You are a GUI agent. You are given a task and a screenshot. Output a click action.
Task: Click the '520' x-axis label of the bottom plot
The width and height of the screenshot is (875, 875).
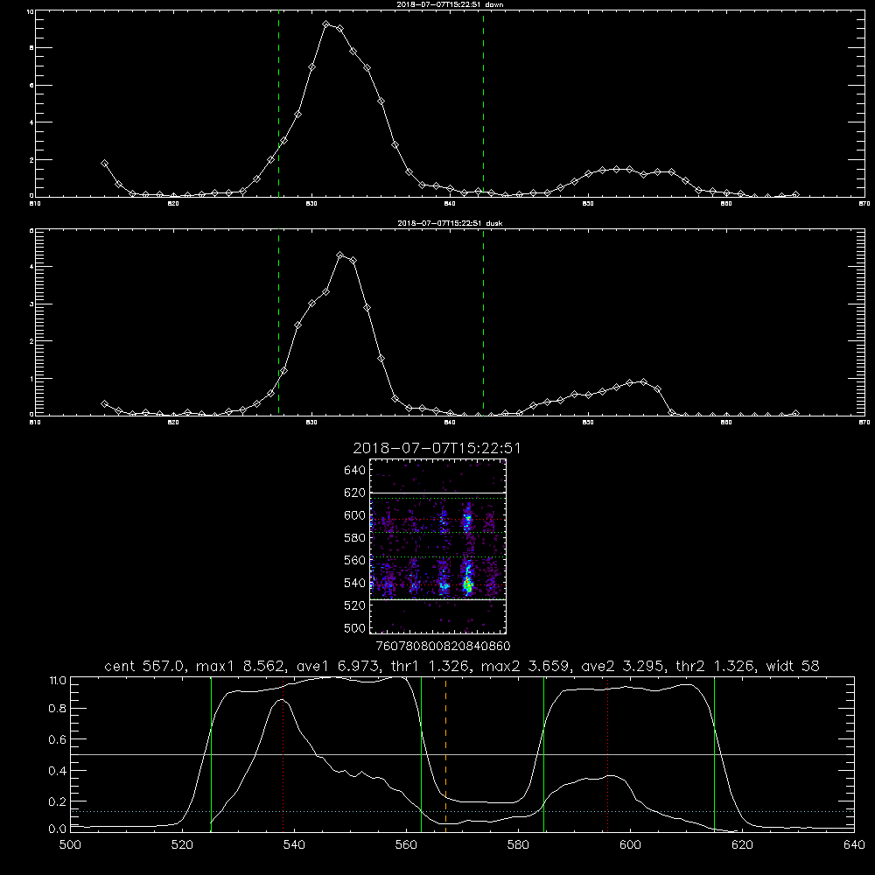[x=182, y=845]
